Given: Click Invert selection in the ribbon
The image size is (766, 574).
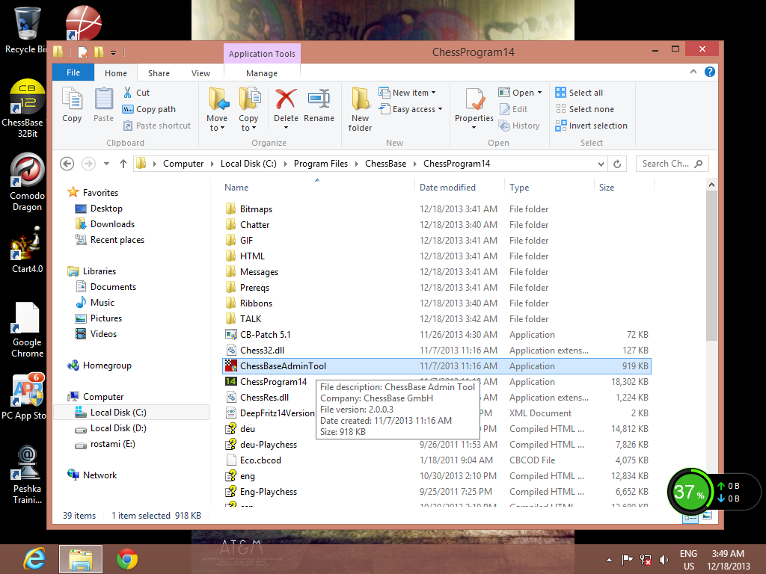Looking at the screenshot, I should coord(591,126).
